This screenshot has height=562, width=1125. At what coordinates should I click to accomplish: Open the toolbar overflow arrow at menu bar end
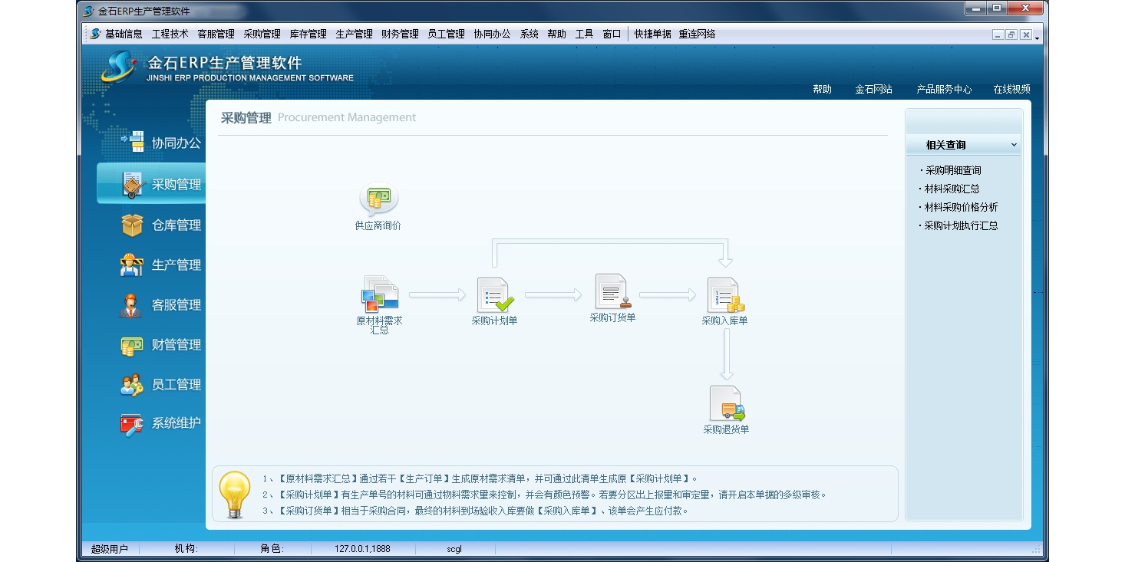(x=1038, y=38)
